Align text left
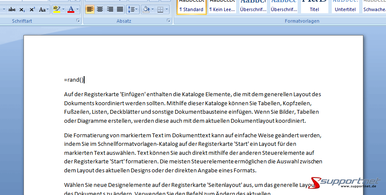This screenshot has height=195, width=386. click(90, 9)
